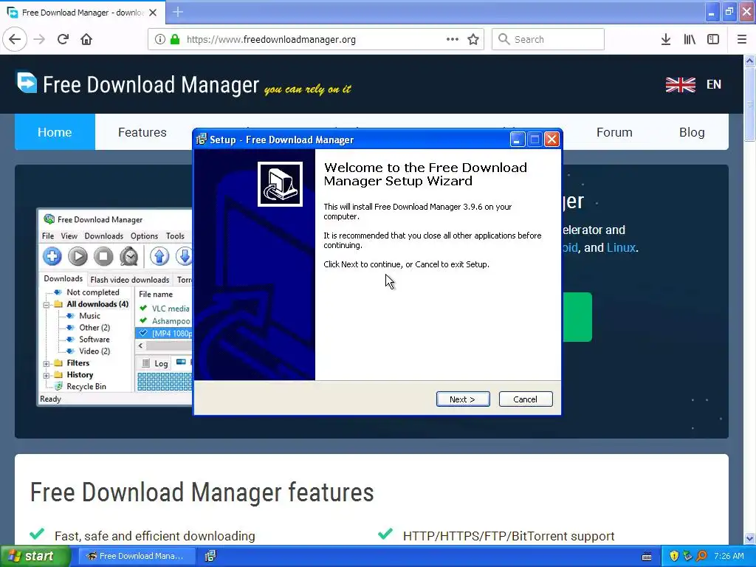The width and height of the screenshot is (756, 567).
Task: Open the Home navigation tab
Action: point(55,132)
